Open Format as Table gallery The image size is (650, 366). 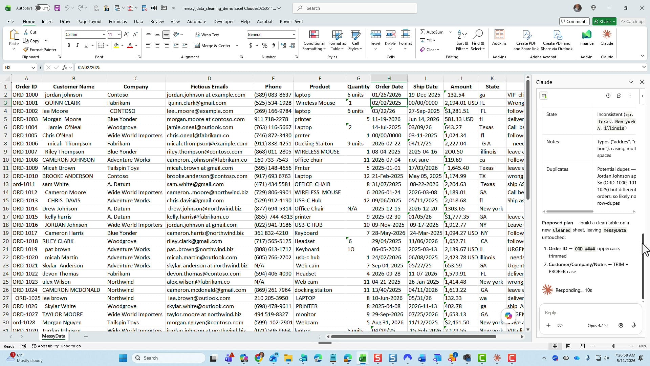(337, 41)
